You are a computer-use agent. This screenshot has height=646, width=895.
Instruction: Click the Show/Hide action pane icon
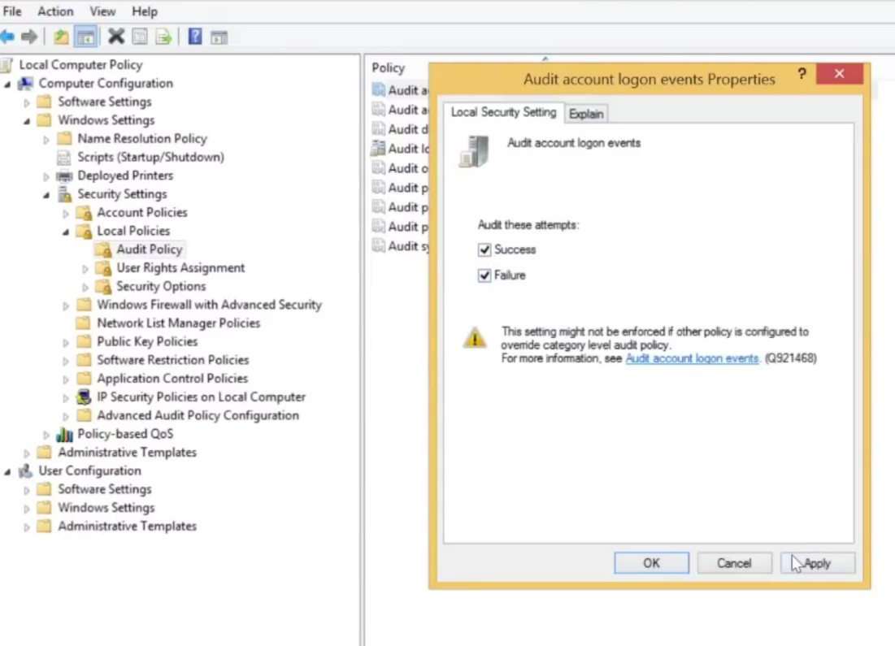[219, 37]
